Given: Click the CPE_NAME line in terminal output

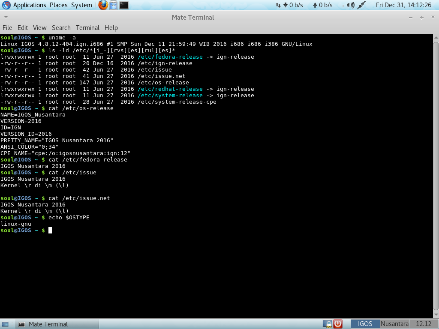Looking at the screenshot, I should [x=66, y=153].
